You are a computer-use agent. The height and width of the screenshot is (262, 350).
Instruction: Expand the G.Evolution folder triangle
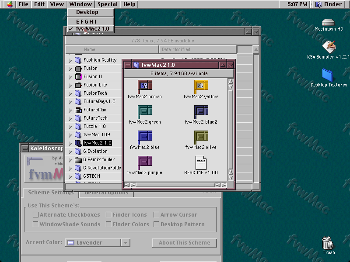pyautogui.click(x=70, y=152)
